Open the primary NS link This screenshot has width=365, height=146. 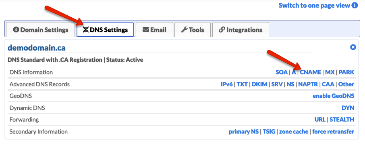(x=244, y=132)
